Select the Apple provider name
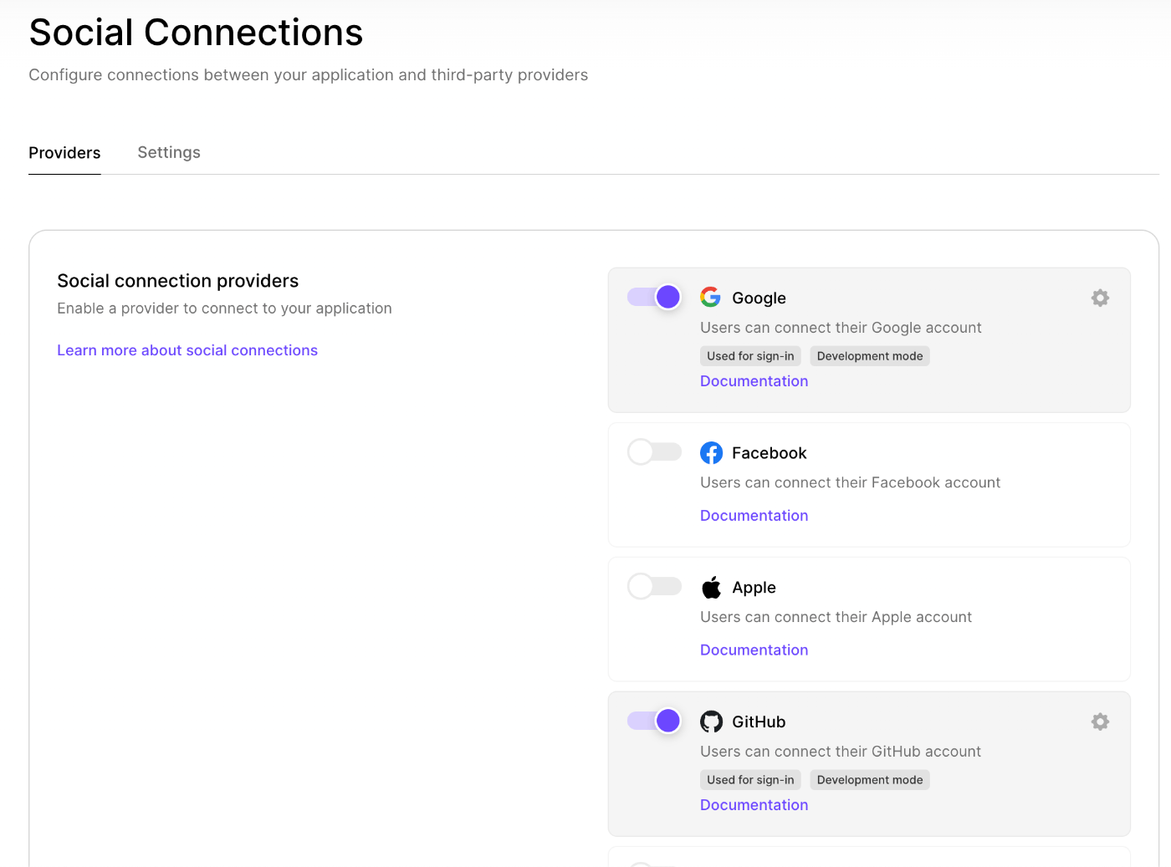Image resolution: width=1171 pixels, height=867 pixels. [x=754, y=588]
